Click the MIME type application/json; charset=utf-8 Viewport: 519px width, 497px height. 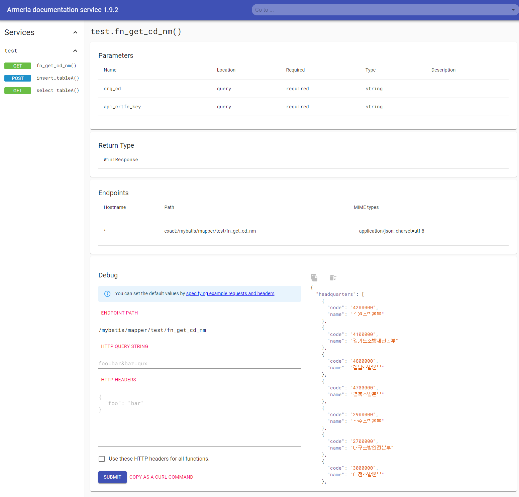pyautogui.click(x=392, y=231)
